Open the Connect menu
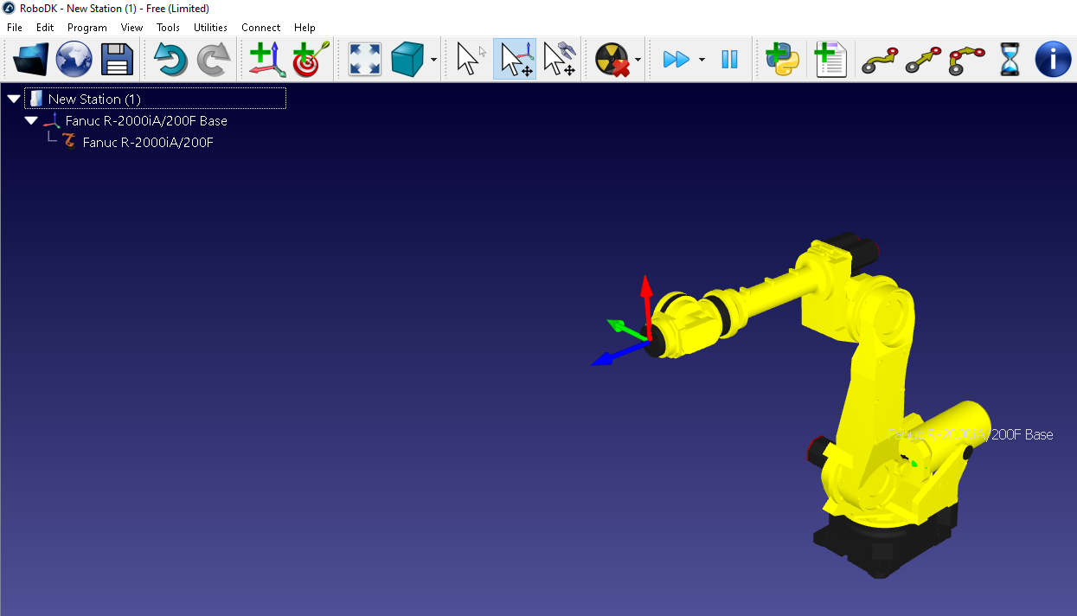 click(260, 28)
